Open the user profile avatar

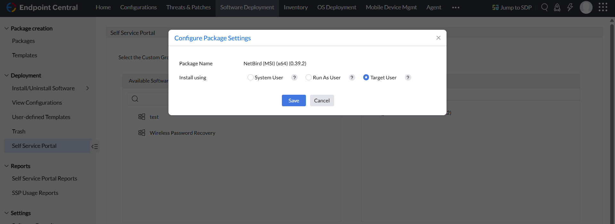(x=586, y=7)
